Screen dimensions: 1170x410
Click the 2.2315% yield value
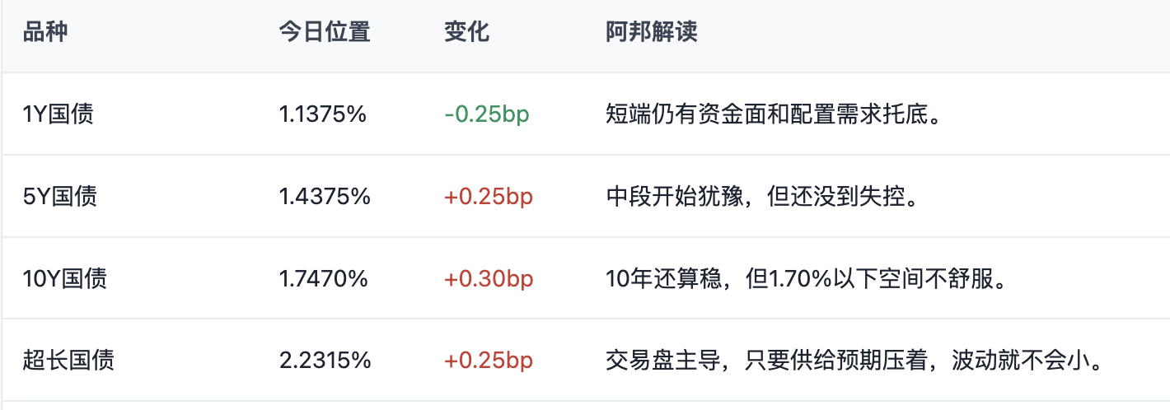[x=325, y=361]
